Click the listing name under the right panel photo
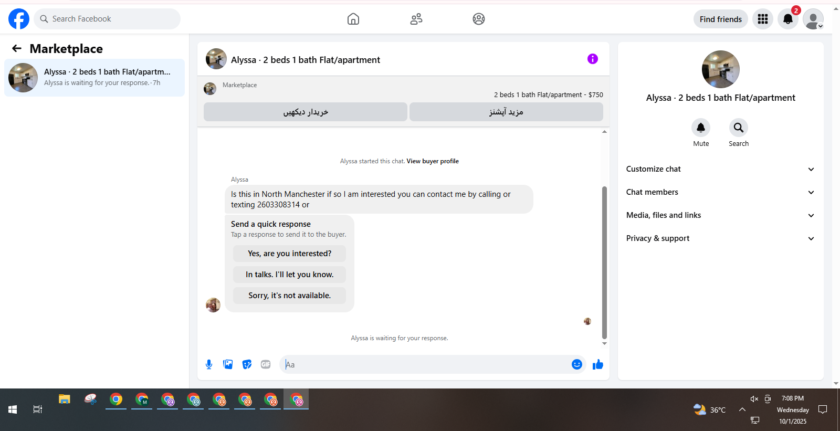 [721, 98]
